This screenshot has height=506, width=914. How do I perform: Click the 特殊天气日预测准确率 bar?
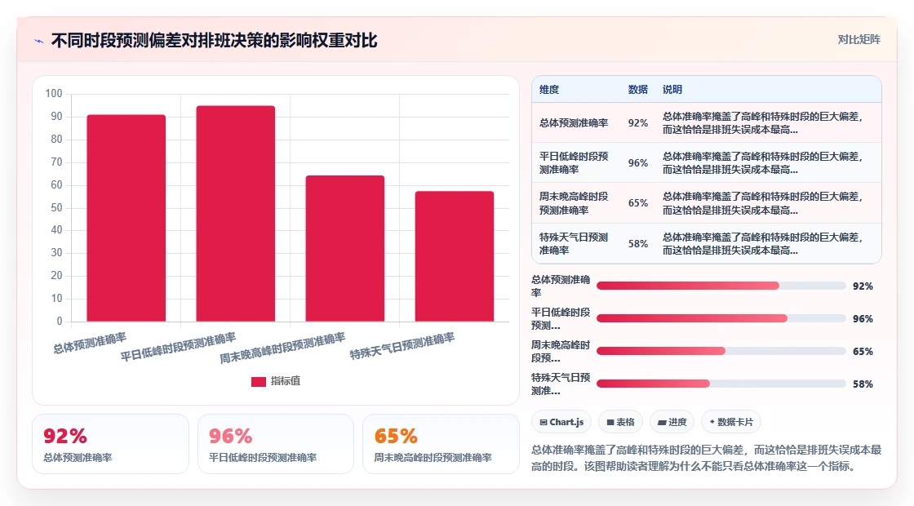(x=454, y=256)
